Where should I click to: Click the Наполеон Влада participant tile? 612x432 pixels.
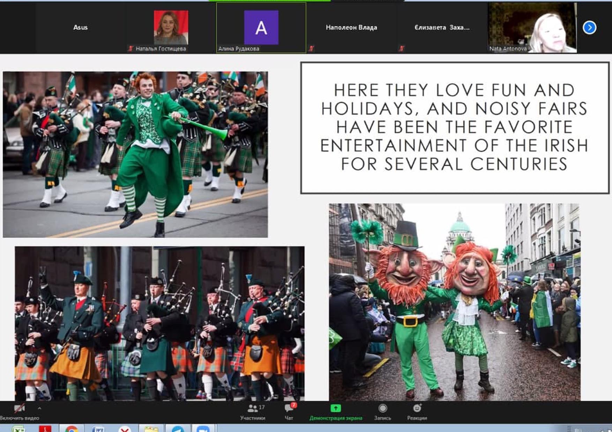(x=351, y=28)
